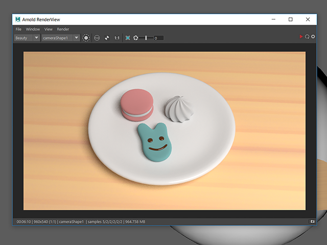Open the File menu
The image size is (327, 245).
(18, 29)
